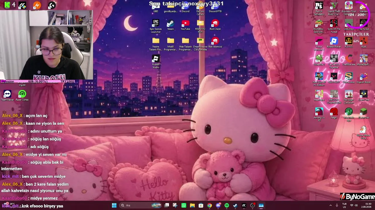Launch Steam from the desktop
This screenshot has height=210, width=375.
click(x=171, y=25)
